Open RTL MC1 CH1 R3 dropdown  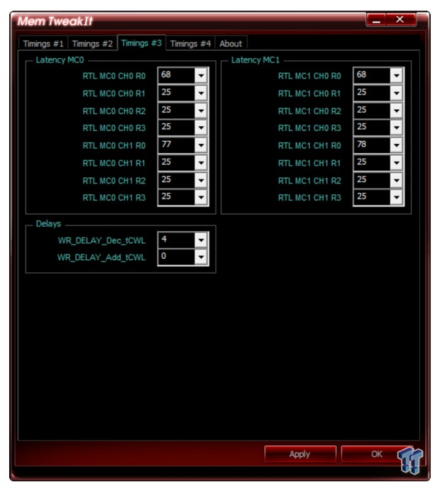[397, 197]
